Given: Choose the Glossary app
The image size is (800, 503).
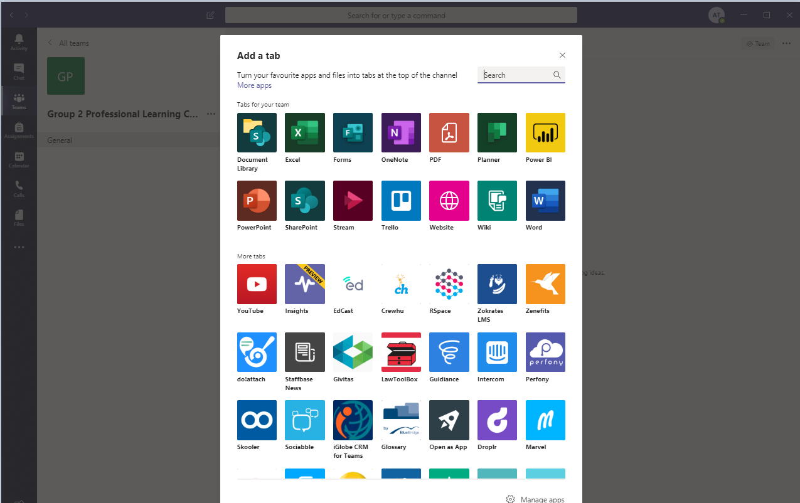Looking at the screenshot, I should click(401, 420).
